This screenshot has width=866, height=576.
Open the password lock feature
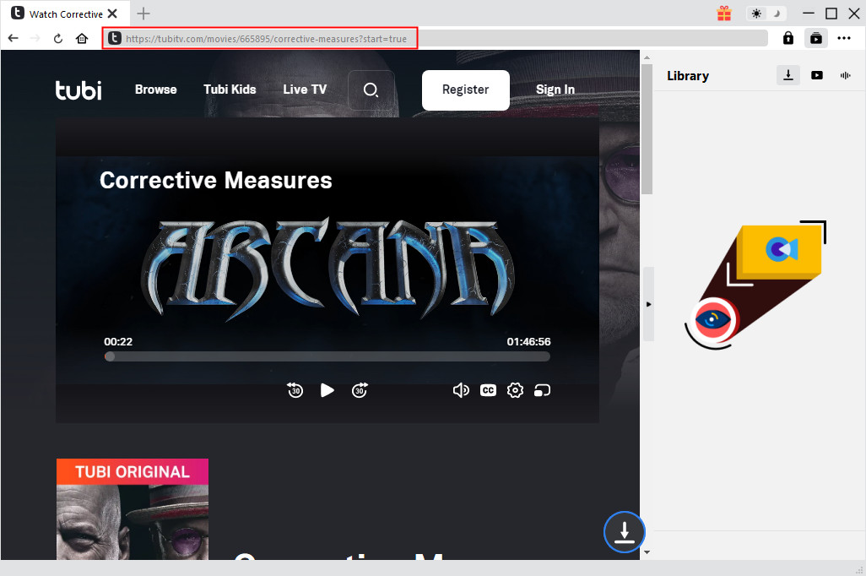[x=788, y=38]
